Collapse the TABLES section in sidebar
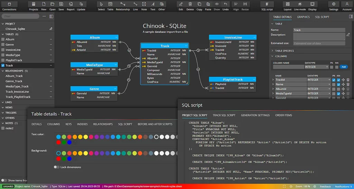This screenshot has height=189, width=354. 3,34
